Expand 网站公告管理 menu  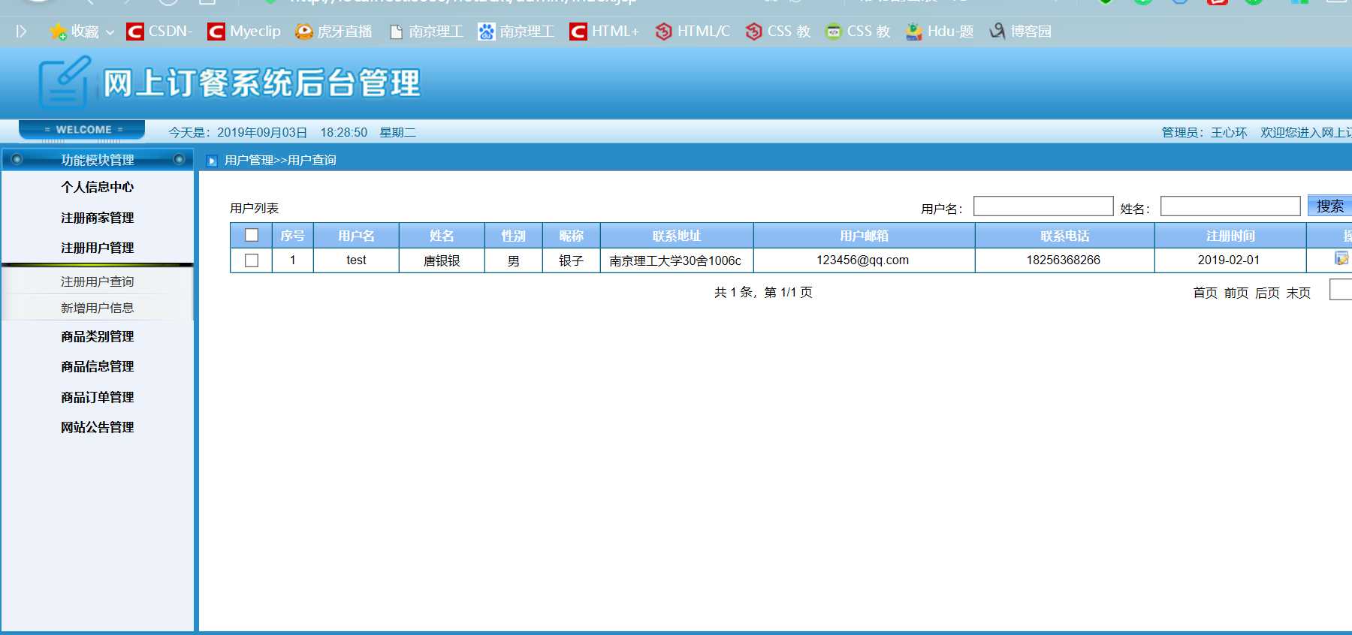(98, 427)
